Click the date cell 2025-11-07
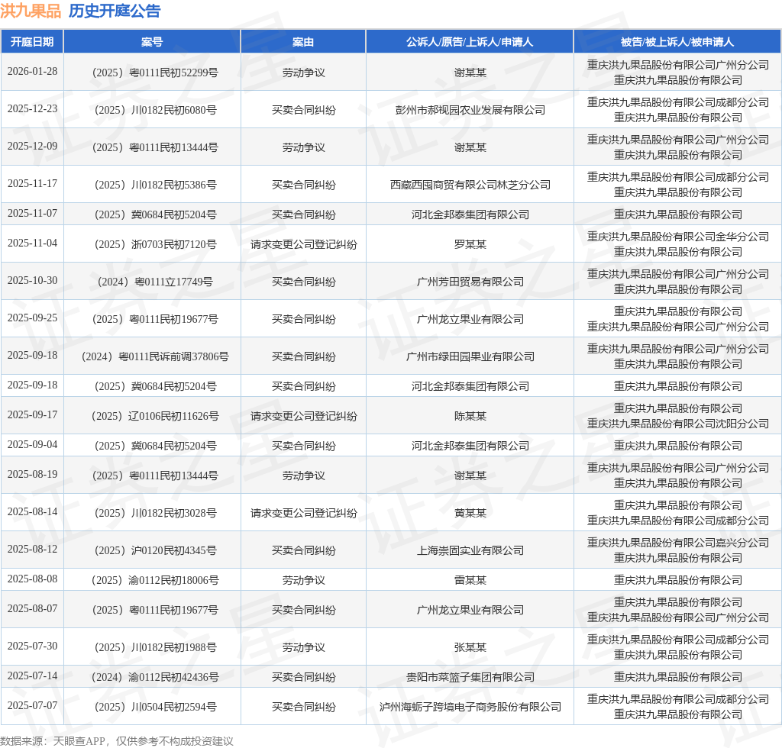The width and height of the screenshot is (782, 748). coord(32,213)
